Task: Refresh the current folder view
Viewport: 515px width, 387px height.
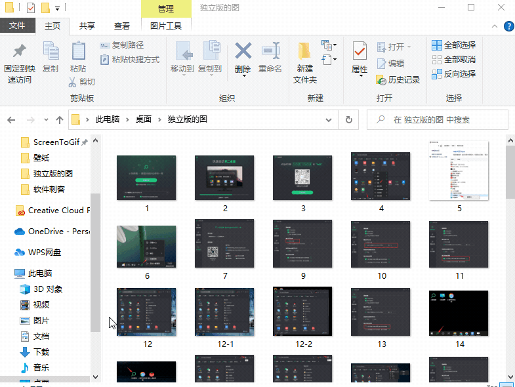Action: click(x=349, y=120)
